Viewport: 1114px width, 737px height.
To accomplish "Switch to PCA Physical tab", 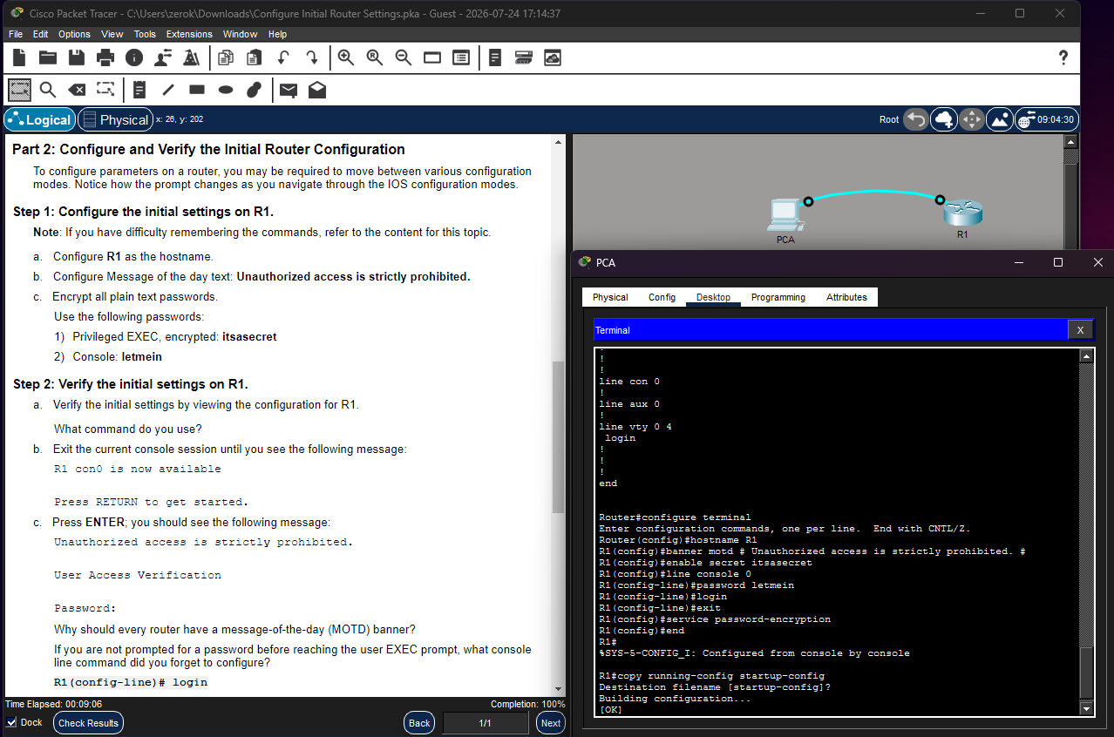I will 610,297.
